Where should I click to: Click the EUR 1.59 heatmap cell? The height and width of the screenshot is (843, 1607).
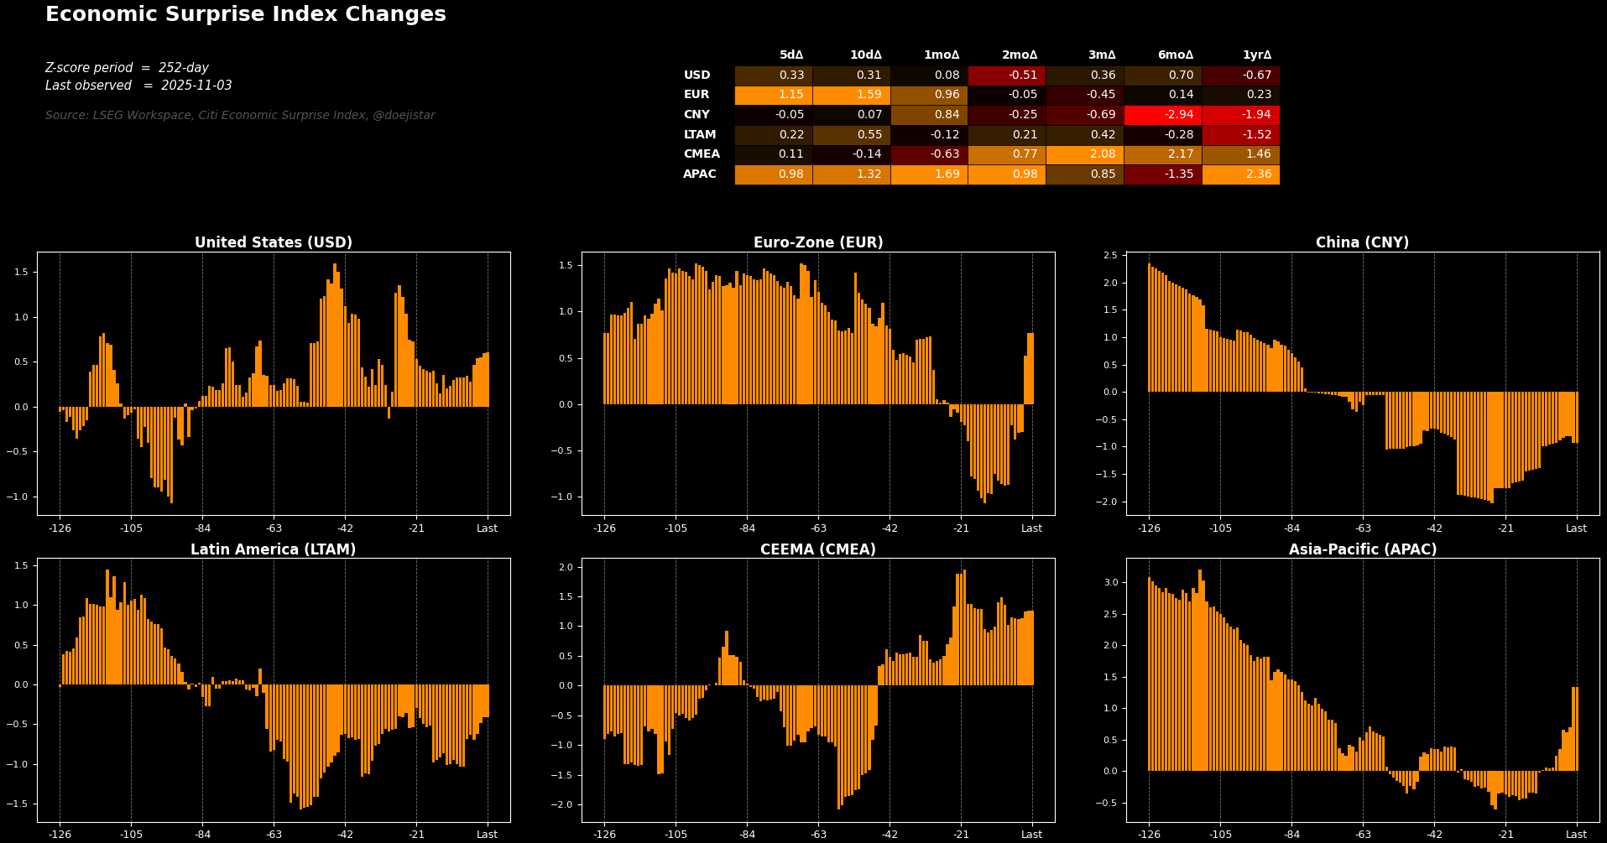(x=851, y=95)
